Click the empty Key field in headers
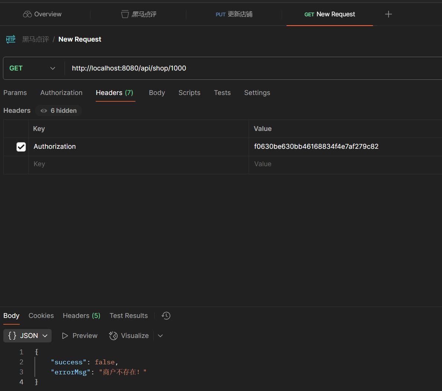Viewport: 442px width, 391px height. coord(137,164)
